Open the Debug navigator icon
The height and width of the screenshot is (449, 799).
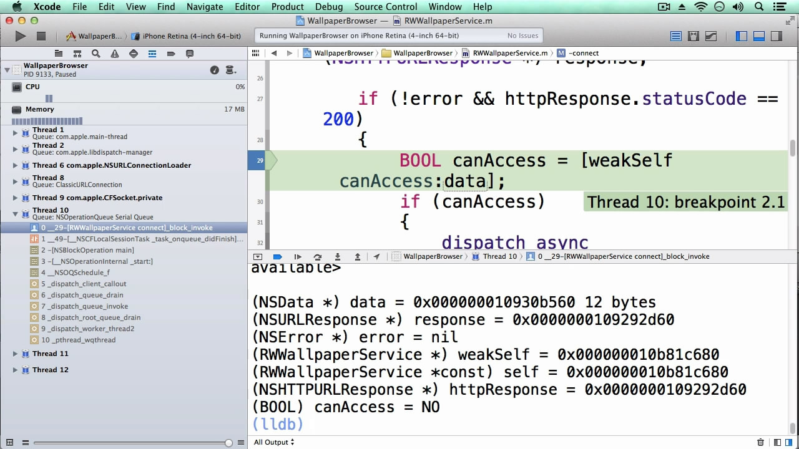152,54
